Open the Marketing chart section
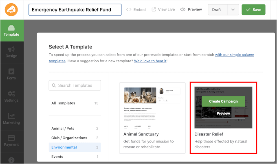This screenshot has width=277, height=164. pos(11,119)
